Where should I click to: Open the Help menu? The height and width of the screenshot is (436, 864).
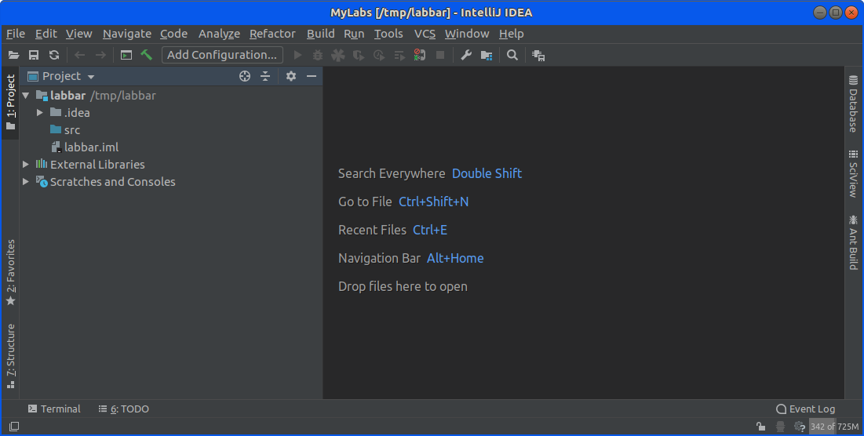[512, 34]
